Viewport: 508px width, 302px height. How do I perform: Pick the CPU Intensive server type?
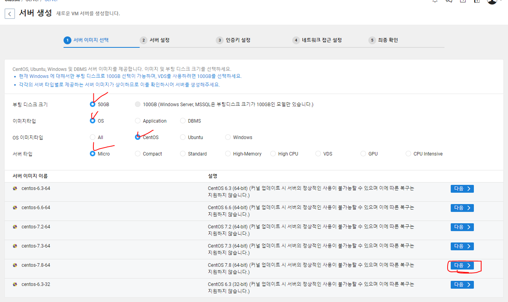pos(408,154)
